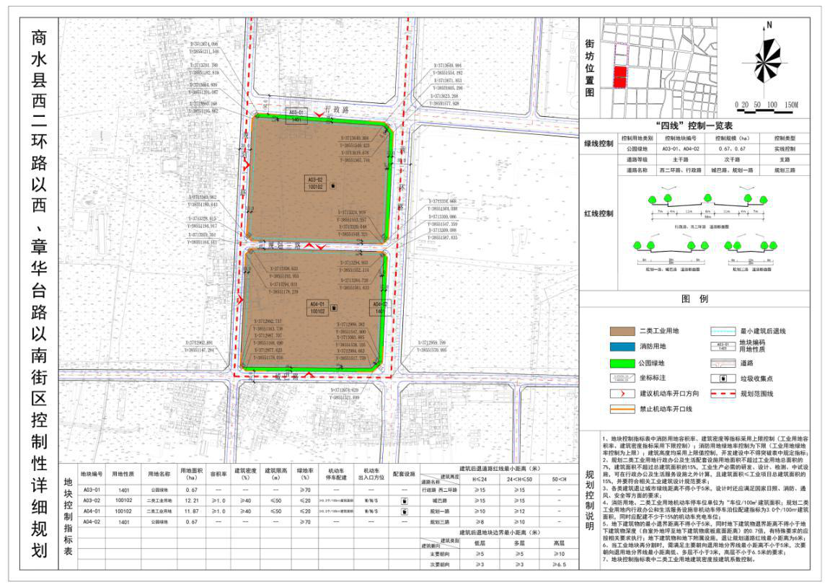
Task: Click the 建筑限高 column header
Action: coord(275,474)
